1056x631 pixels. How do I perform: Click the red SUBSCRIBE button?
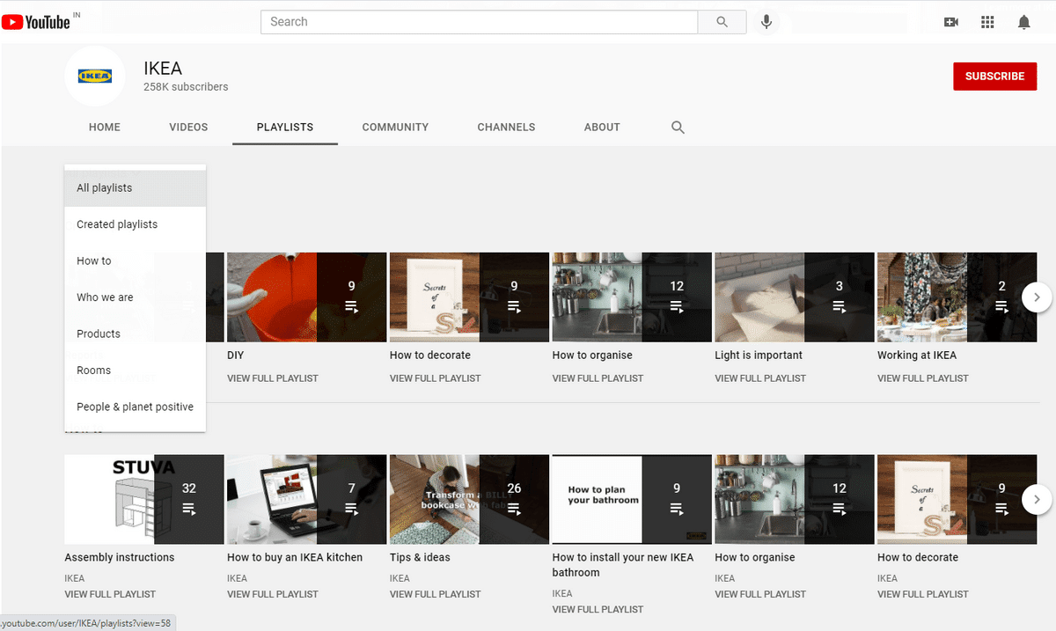point(994,77)
